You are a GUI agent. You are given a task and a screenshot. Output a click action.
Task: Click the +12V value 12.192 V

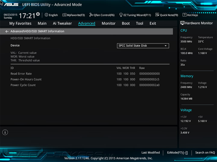(x=186, y=121)
